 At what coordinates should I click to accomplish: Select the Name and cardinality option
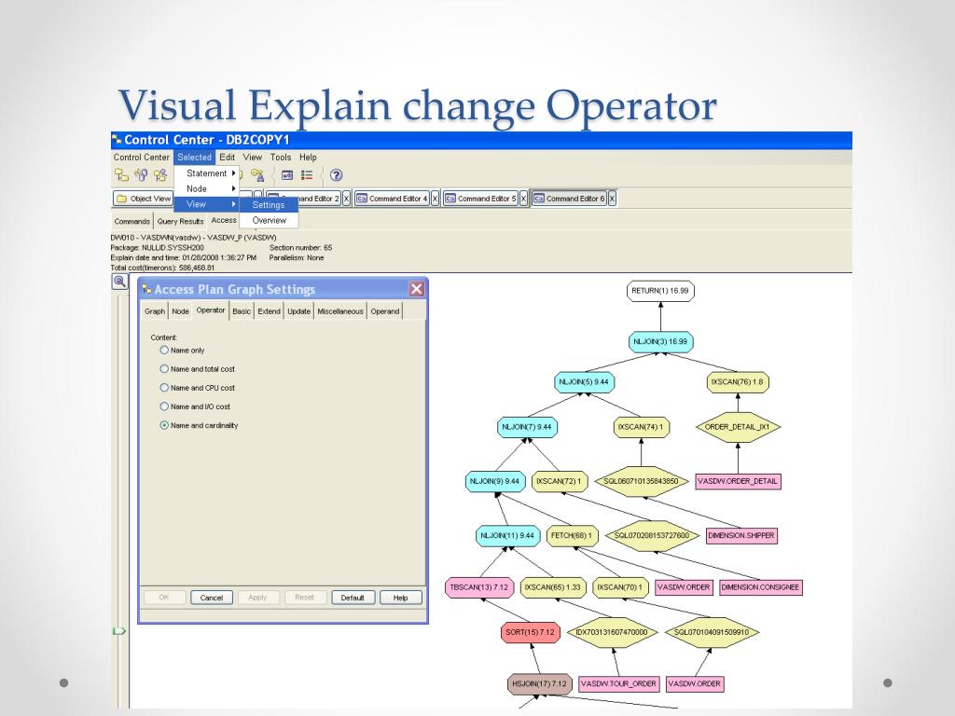(x=164, y=425)
